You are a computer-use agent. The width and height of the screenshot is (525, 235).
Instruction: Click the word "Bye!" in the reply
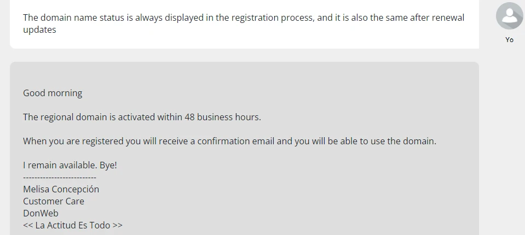pyautogui.click(x=108, y=165)
